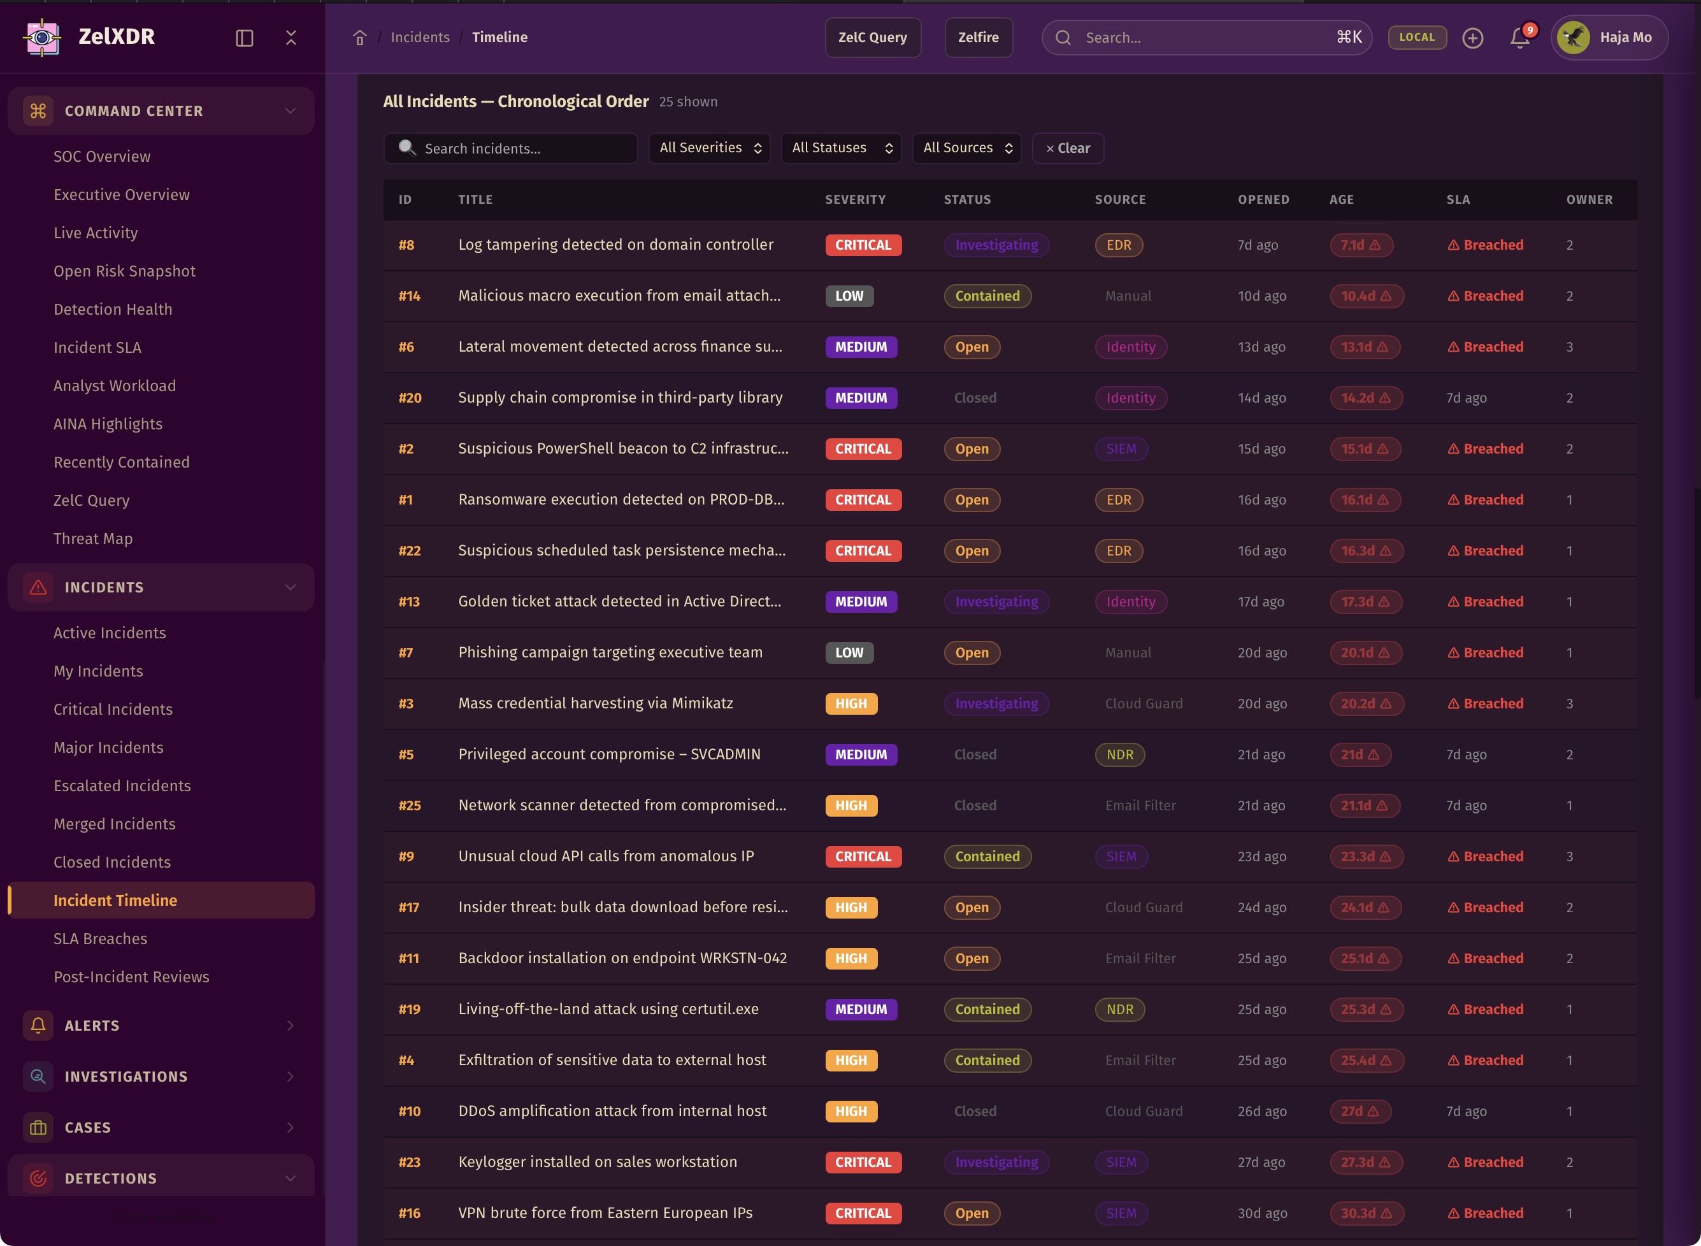The height and width of the screenshot is (1246, 1701).
Task: Open SLA Breaches in the sidebar
Action: 100,938
